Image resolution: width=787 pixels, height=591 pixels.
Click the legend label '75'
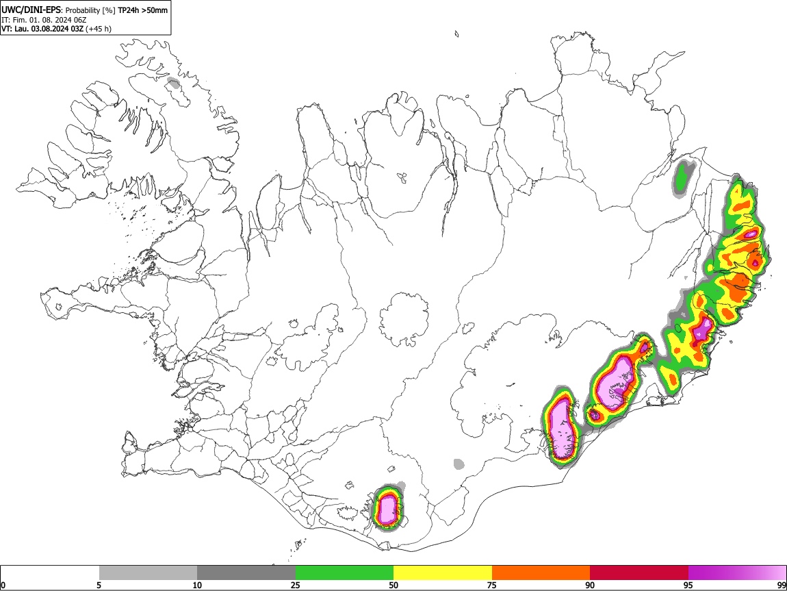(492, 586)
